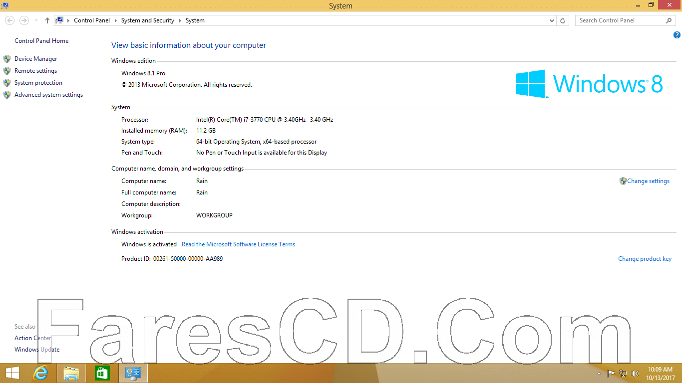Read the Microsoft Software License Terms
This screenshot has height=383, width=682.
point(239,244)
